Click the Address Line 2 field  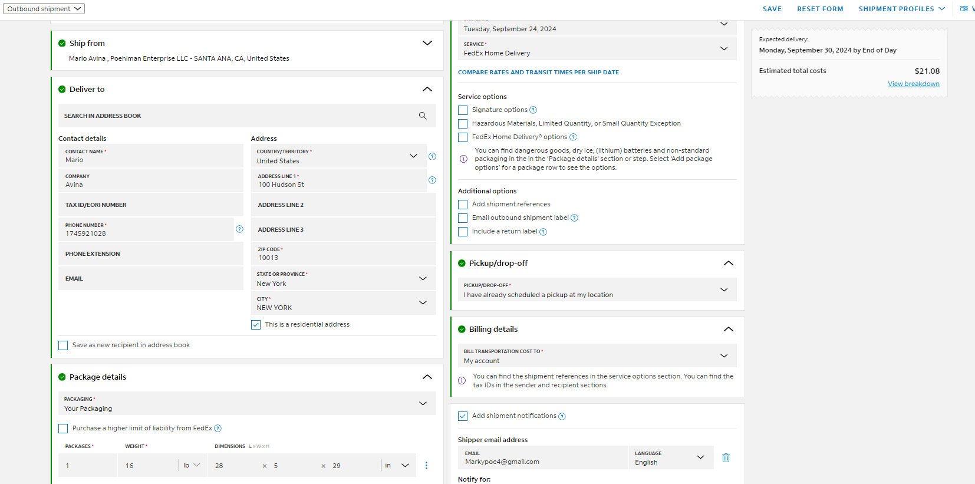(344, 205)
